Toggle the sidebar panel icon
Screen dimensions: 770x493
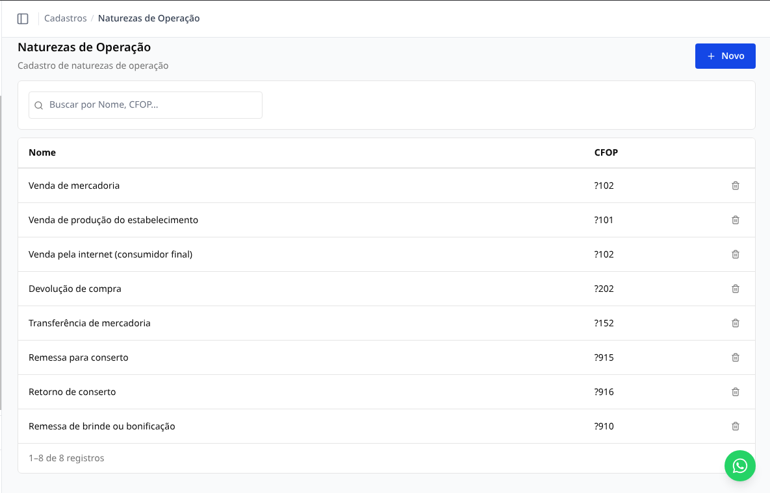coord(23,19)
